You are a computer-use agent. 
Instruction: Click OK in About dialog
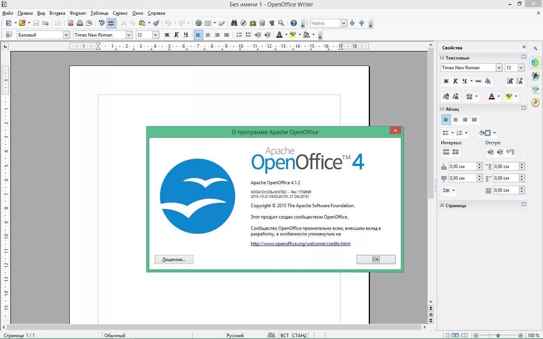376,260
